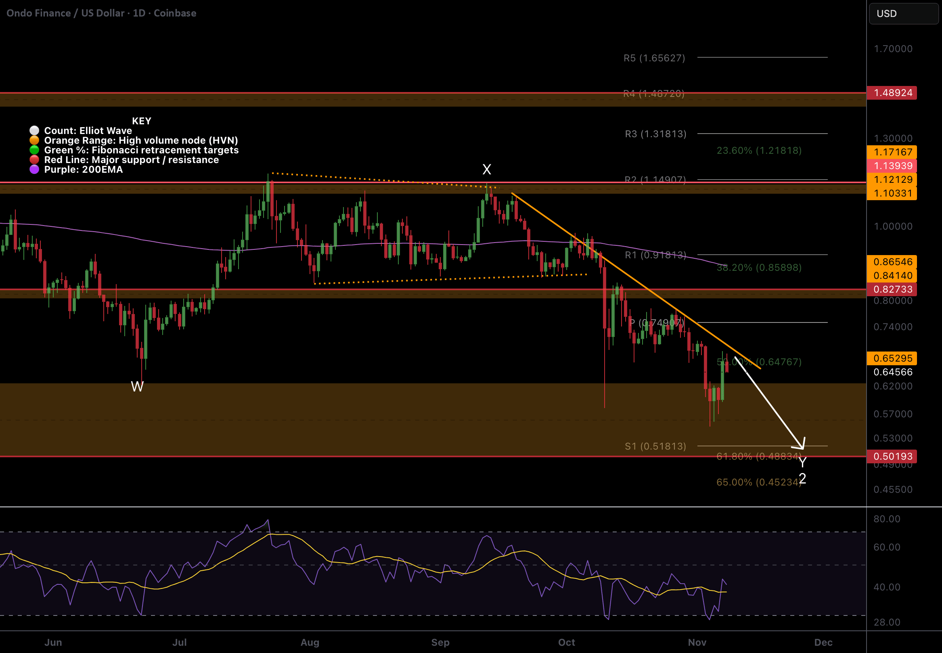Viewport: 942px width, 653px height.
Task: Click the red 0.50193 price label
Action: [x=892, y=456]
